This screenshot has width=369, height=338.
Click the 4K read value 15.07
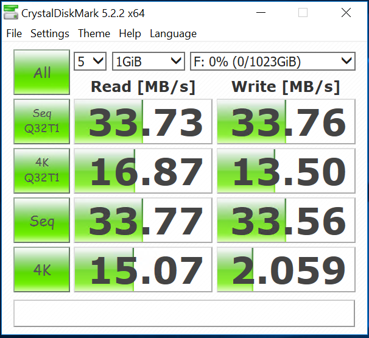click(x=143, y=270)
